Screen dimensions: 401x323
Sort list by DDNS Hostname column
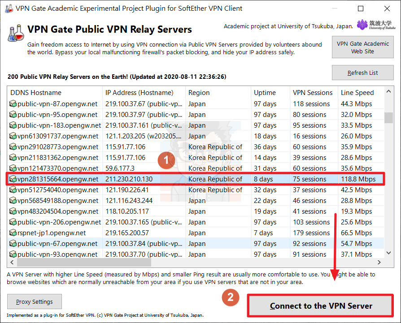tap(55, 92)
